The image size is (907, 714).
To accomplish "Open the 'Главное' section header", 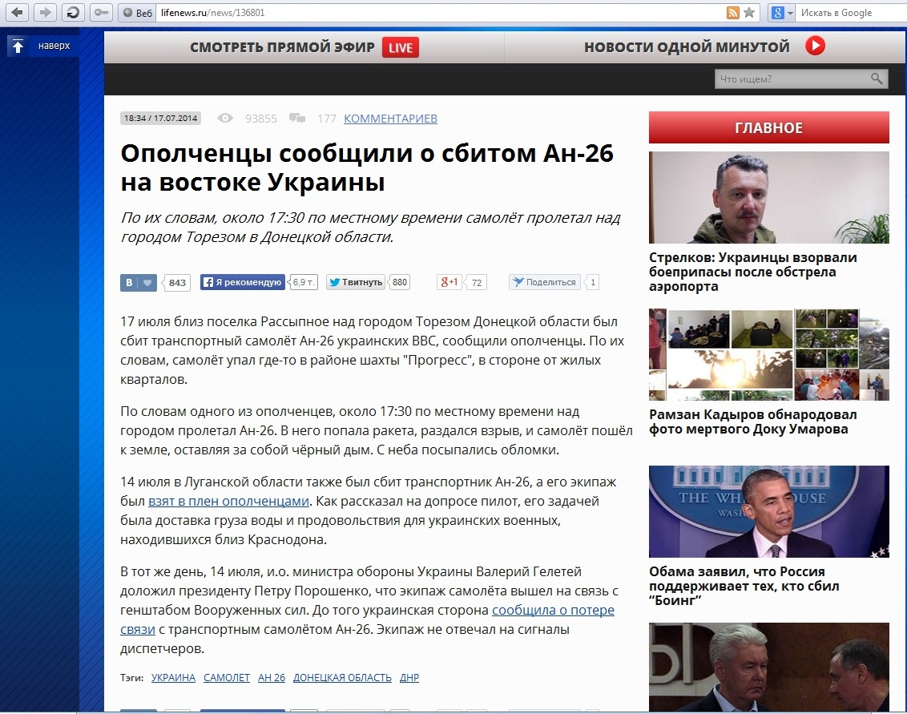I will [x=768, y=127].
